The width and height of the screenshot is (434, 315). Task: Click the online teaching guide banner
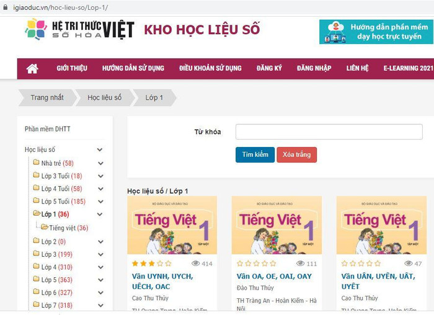(x=376, y=32)
